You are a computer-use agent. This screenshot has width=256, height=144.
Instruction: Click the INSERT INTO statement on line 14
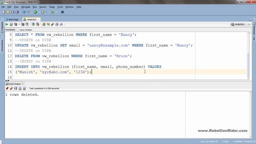point(88,67)
